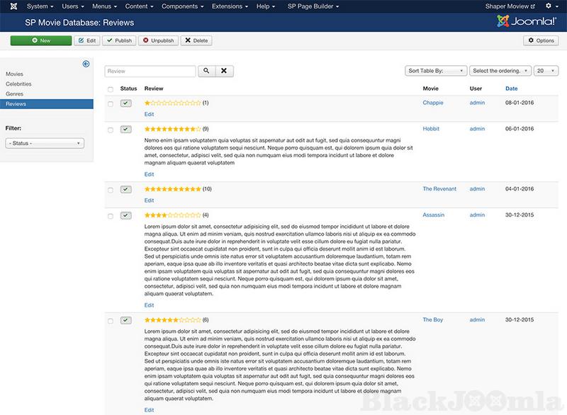Expand the Select the ordering dropdown
Viewport: 567px width, 415px height.
click(x=500, y=71)
